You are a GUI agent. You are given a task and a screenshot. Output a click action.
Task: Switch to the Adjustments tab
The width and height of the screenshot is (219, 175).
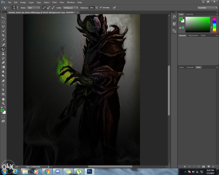pyautogui.click(x=193, y=36)
